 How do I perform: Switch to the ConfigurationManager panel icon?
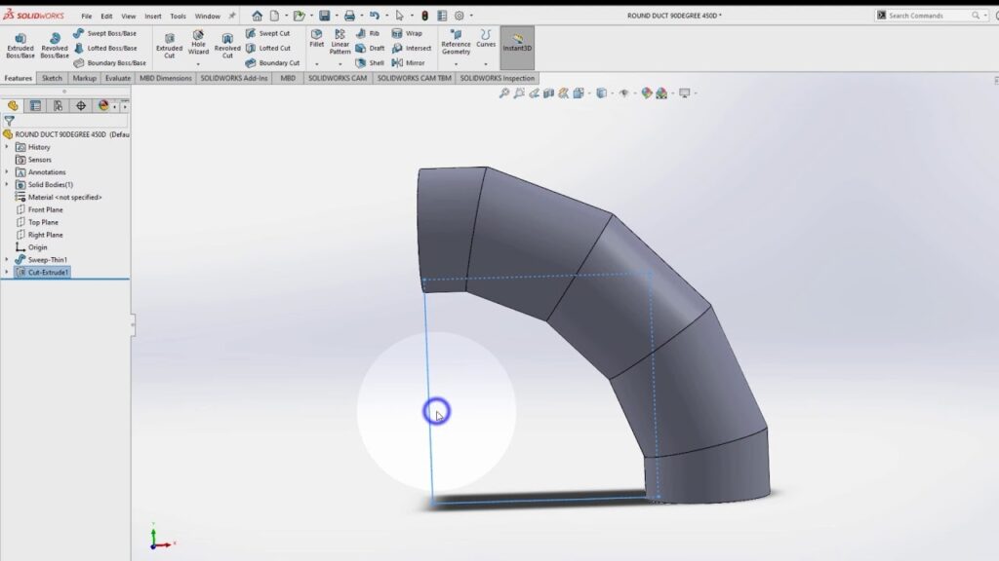[58, 106]
